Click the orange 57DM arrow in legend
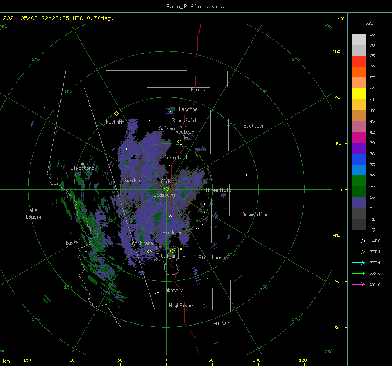This screenshot has width=392, height=366. point(359,252)
